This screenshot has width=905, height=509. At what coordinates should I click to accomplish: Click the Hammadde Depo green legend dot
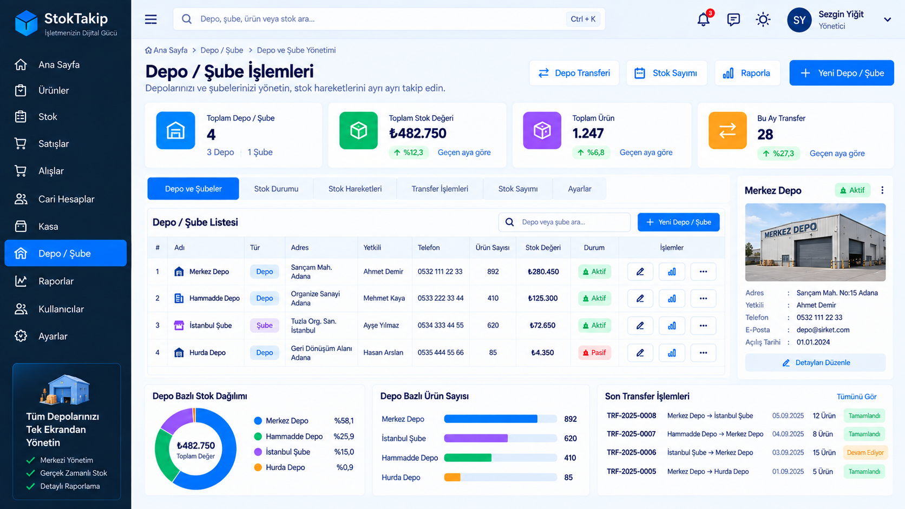click(x=258, y=437)
